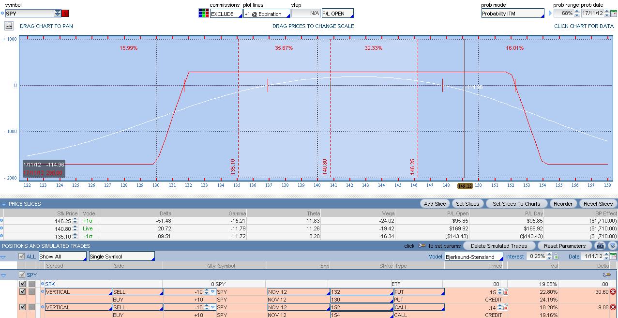The image size is (618, 318).
Task: Open the Probability ITM prob mode dropdown
Action: 512,14
